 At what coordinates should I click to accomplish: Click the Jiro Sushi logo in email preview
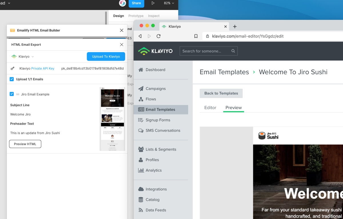268,136
